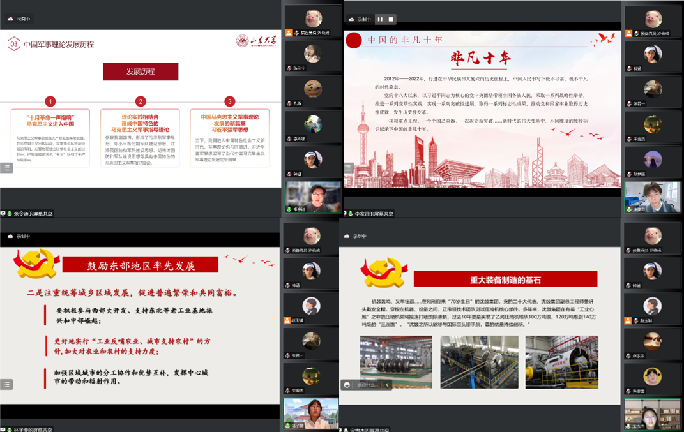Click the list icon on 非凡十年 slide
The image size is (684, 432).
(349, 168)
